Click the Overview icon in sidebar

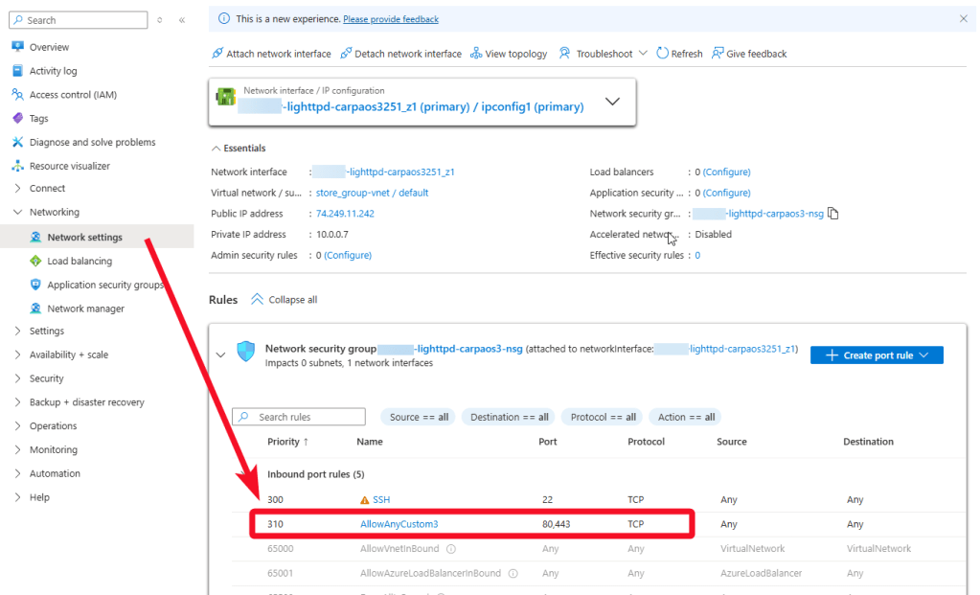[x=17, y=47]
